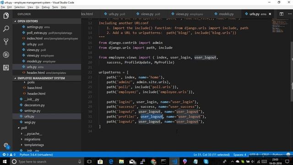Open the Help menu

[x=64, y=7]
